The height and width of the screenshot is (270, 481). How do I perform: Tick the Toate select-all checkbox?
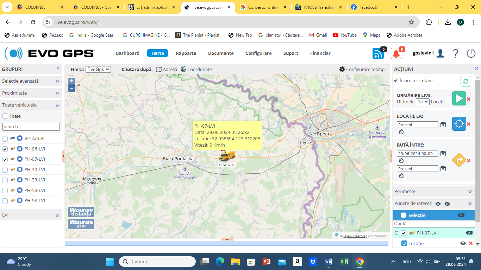(5, 116)
